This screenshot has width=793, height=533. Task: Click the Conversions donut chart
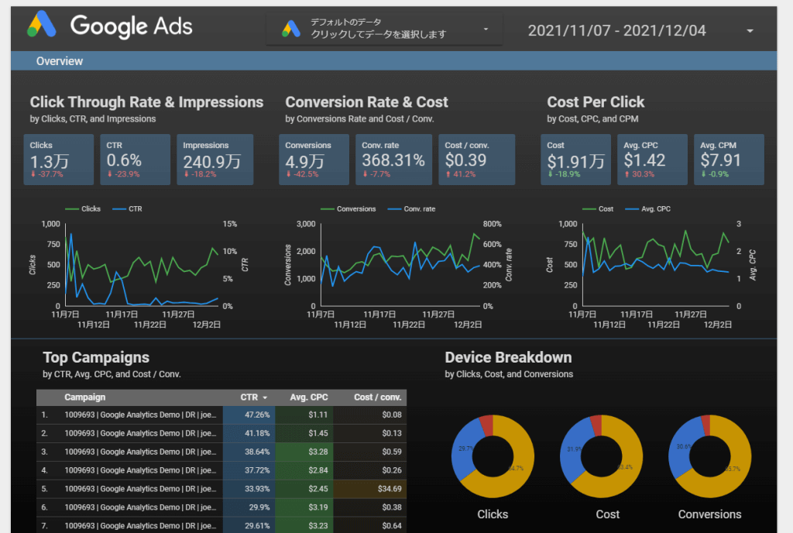click(710, 456)
